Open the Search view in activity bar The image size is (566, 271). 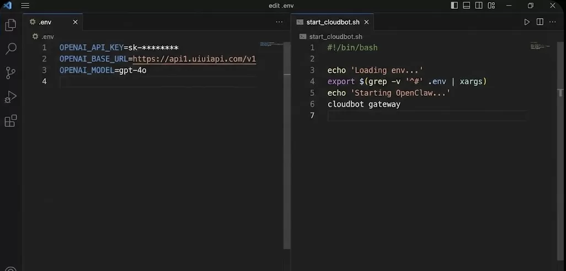11,48
